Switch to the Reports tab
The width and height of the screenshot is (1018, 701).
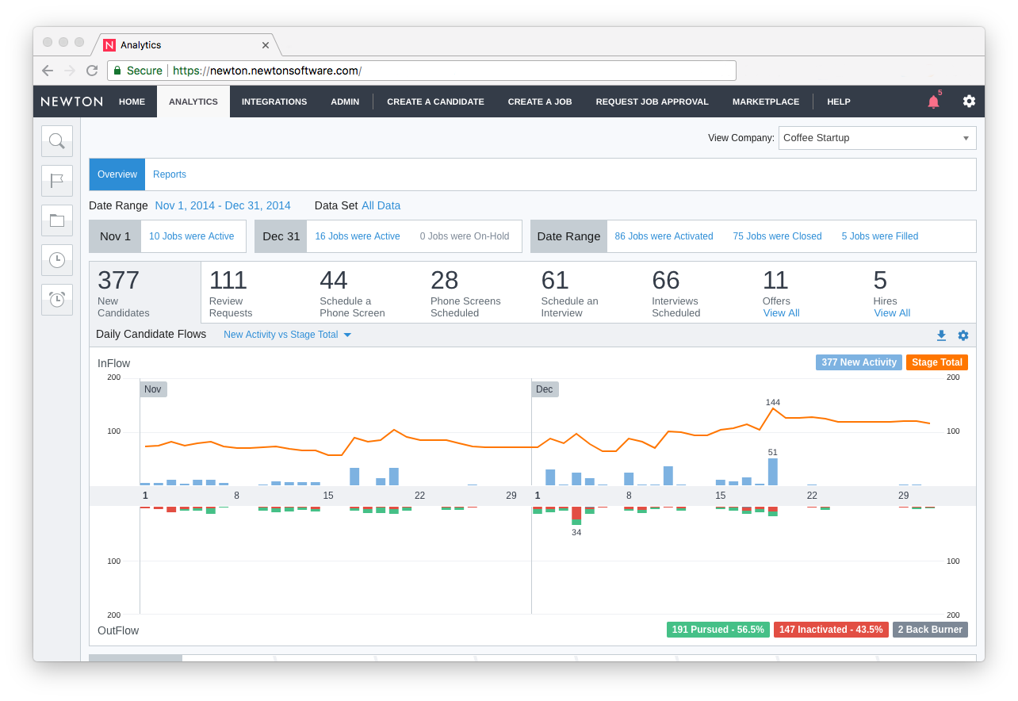coord(170,174)
